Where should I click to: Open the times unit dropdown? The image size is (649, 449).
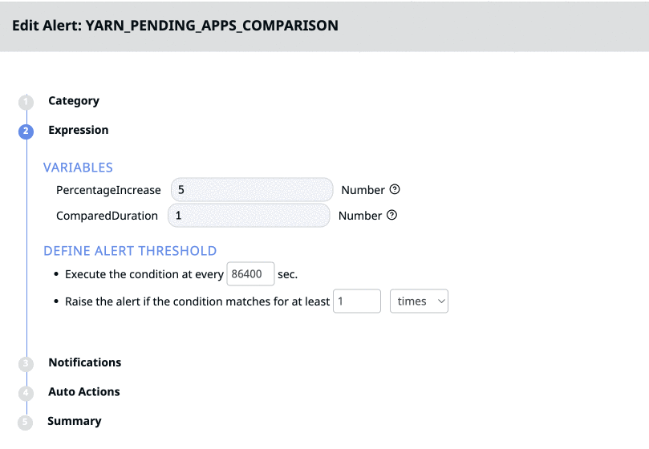pyautogui.click(x=419, y=301)
